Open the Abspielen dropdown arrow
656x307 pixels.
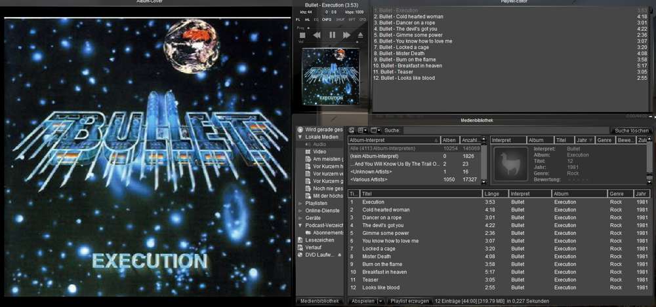[x=380, y=301]
